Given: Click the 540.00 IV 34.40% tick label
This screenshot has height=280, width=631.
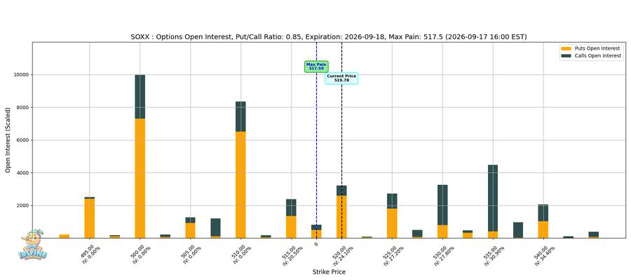Looking at the screenshot, I should (544, 254).
